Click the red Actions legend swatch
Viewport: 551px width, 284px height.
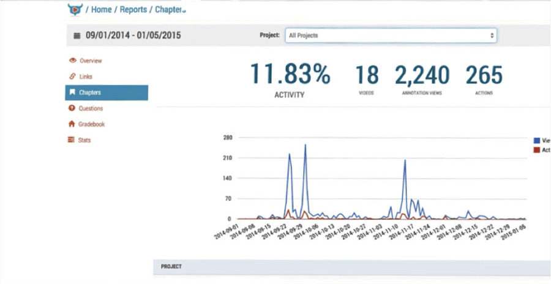click(x=536, y=150)
